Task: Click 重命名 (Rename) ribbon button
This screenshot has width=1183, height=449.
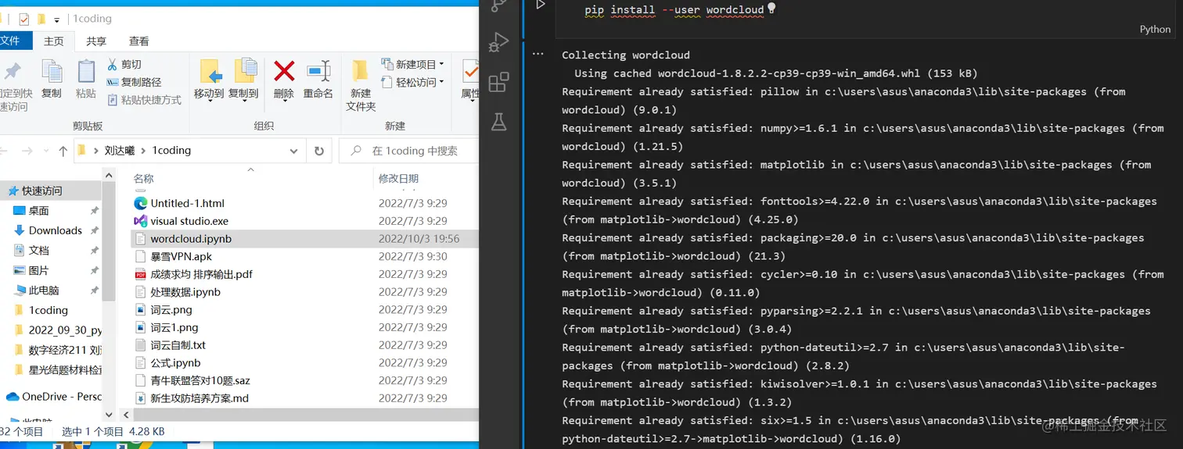Action: [x=318, y=80]
